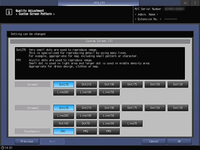200x150 pixels.
Task: Open the question mark help icon
Action: [195, 3]
